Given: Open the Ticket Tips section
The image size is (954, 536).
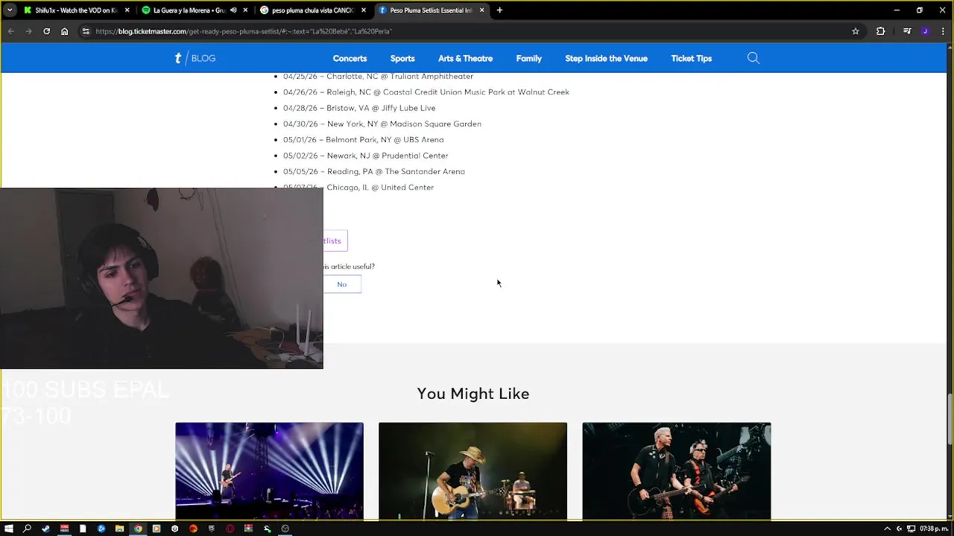Looking at the screenshot, I should (691, 58).
